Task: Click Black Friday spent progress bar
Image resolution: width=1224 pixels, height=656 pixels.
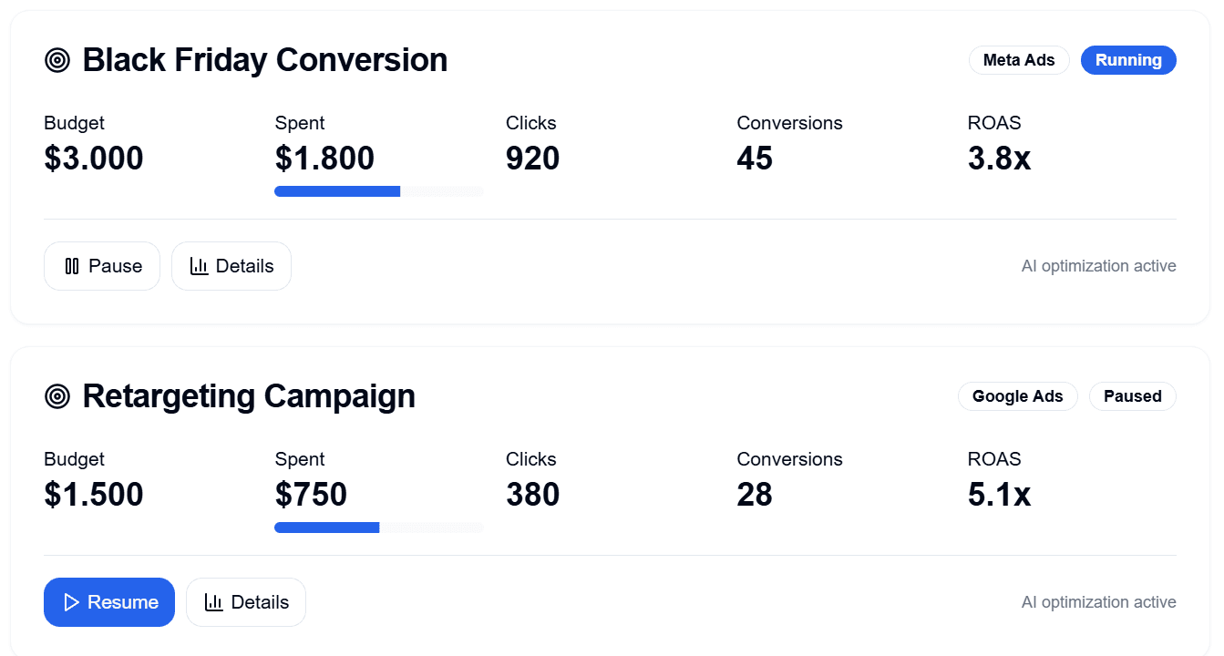Action: pyautogui.click(x=378, y=191)
